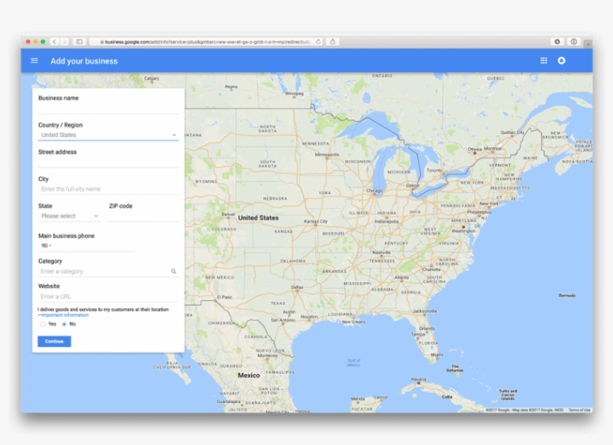
Task: Click the sidebar icon left of the address bar
Action: (78, 42)
